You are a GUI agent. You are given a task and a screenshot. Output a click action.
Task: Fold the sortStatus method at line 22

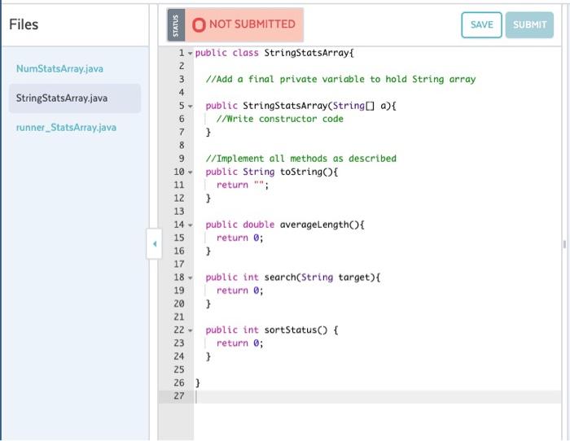[x=190, y=330]
